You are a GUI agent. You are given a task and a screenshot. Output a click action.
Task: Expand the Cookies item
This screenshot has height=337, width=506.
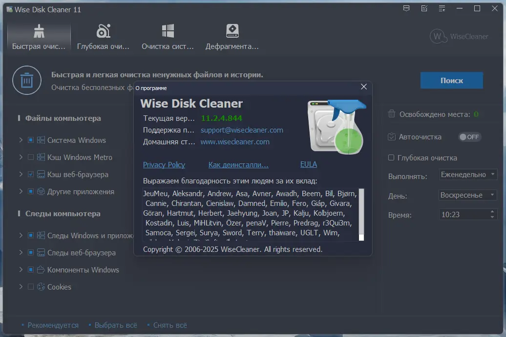click(21, 287)
